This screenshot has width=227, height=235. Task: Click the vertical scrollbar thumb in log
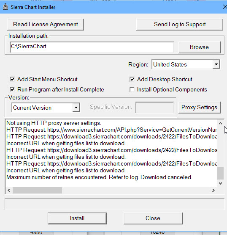tap(220, 173)
